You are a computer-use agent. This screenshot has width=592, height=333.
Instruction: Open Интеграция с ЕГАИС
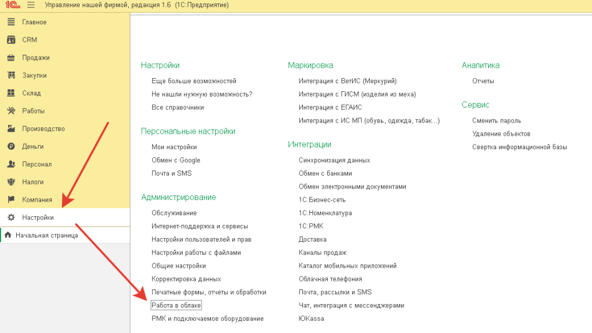tap(330, 107)
